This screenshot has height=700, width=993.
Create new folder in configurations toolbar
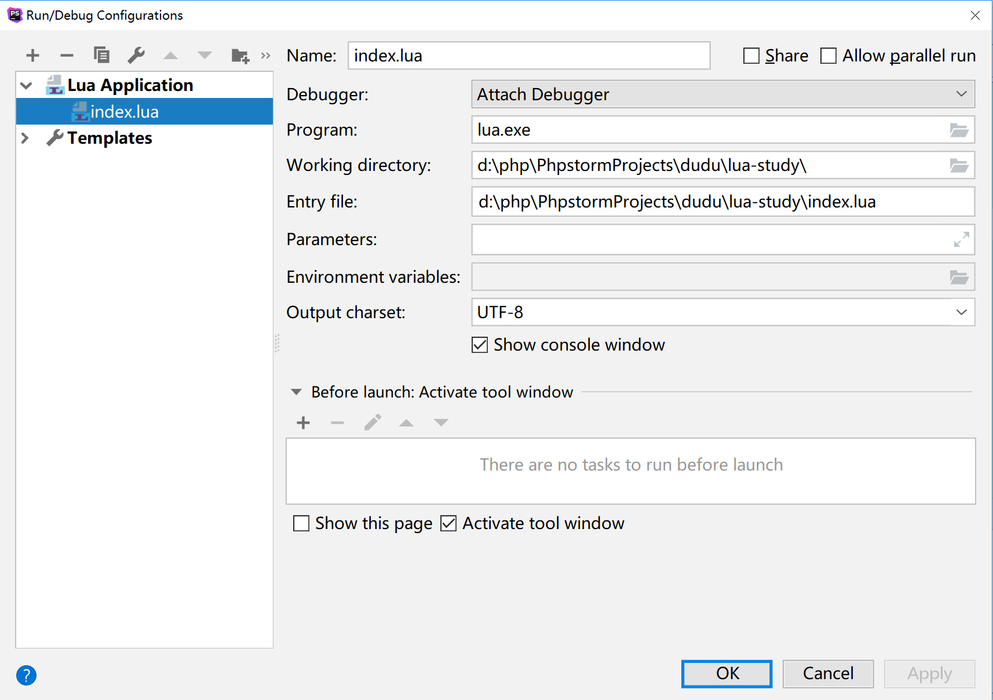click(x=240, y=56)
